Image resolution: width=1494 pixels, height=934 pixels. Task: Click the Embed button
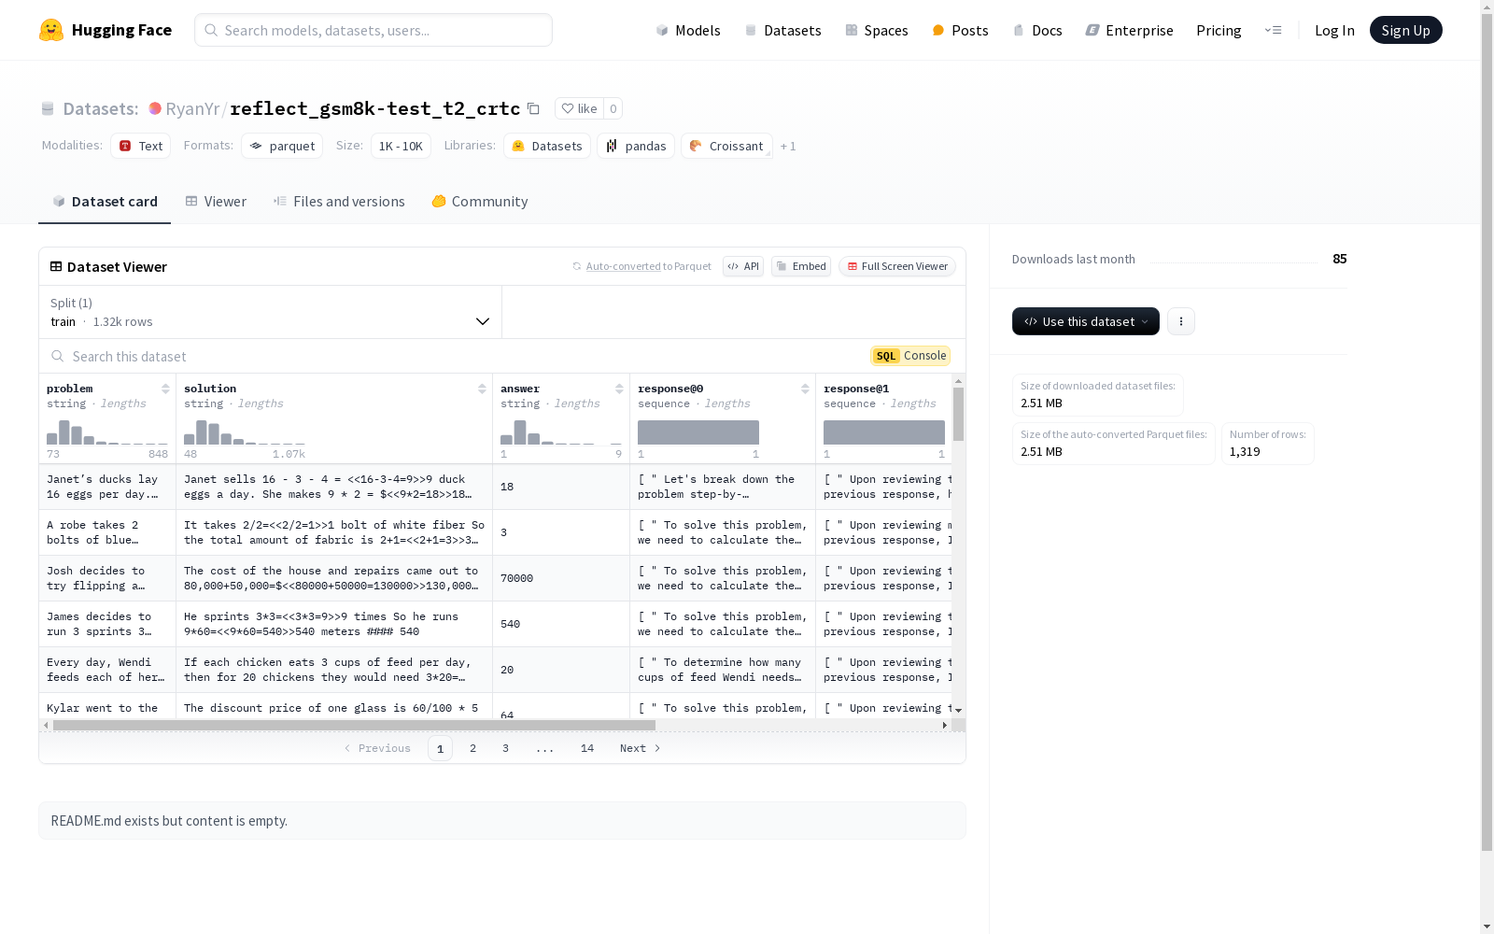(801, 266)
